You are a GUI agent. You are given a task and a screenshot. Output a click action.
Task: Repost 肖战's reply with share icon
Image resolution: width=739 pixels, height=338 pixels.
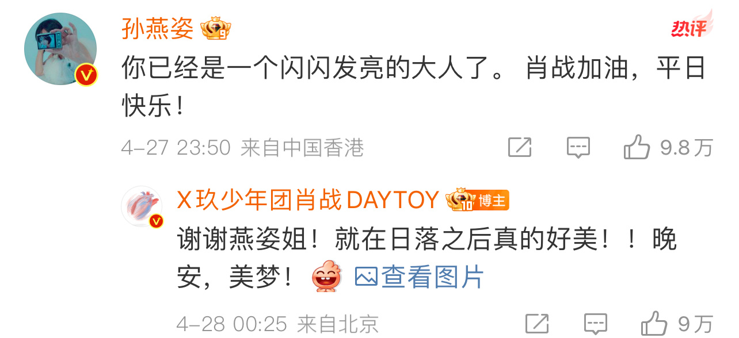pyautogui.click(x=538, y=323)
